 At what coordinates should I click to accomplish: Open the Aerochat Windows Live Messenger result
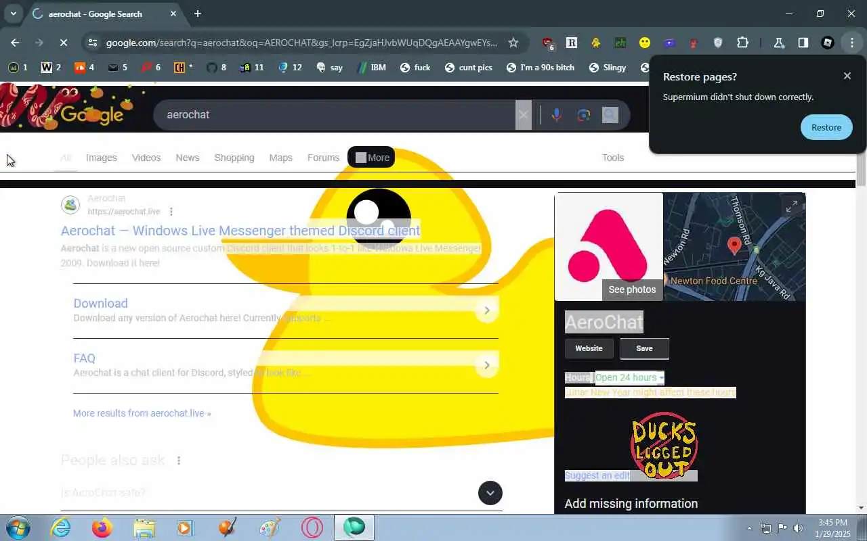(240, 231)
